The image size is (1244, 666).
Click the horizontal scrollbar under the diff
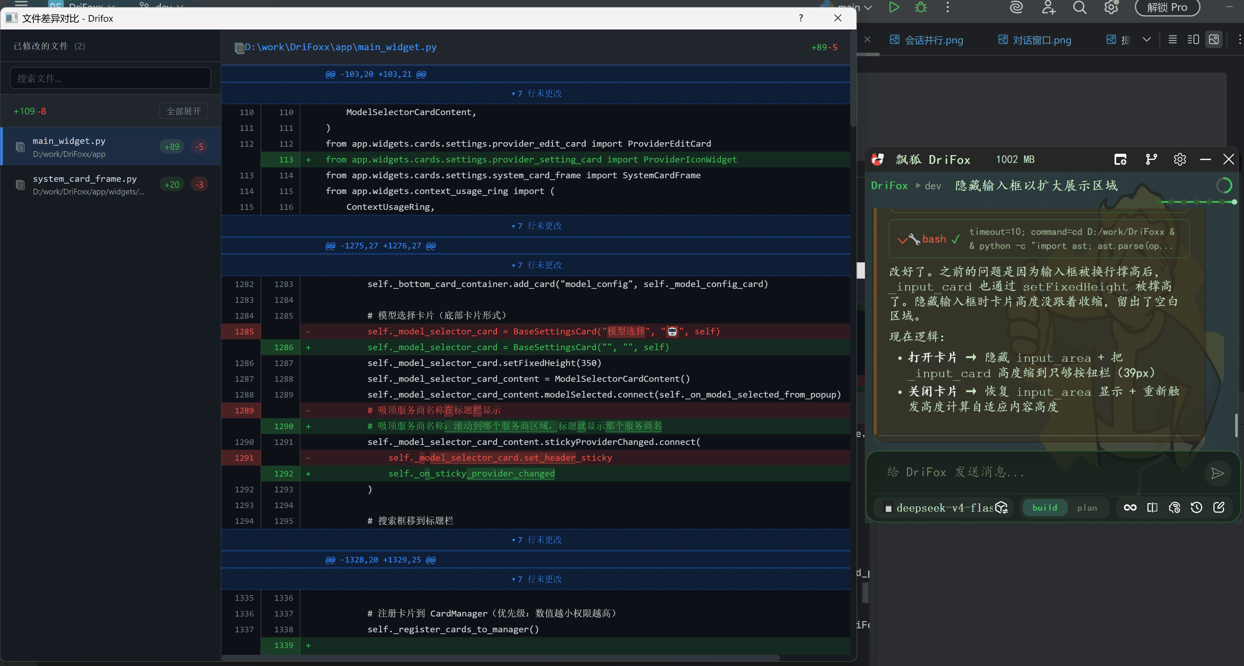click(500, 658)
